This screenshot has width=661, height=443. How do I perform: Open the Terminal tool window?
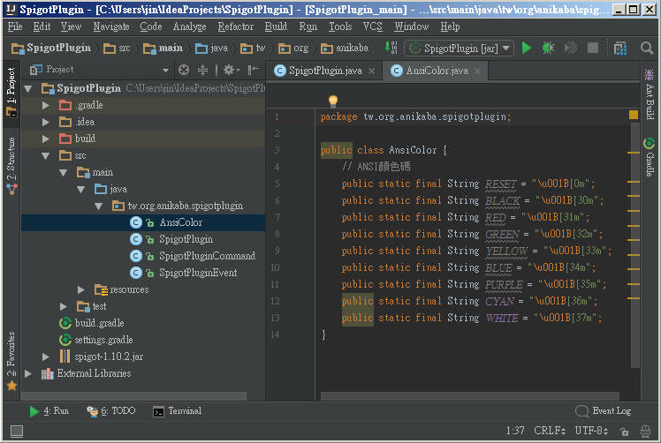pyautogui.click(x=177, y=411)
